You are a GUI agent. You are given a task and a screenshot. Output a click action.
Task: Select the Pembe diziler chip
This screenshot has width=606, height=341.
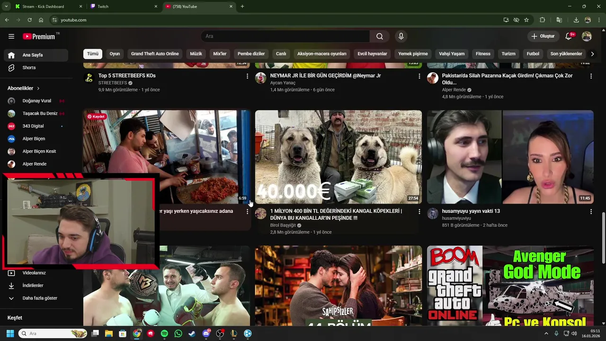251,54
